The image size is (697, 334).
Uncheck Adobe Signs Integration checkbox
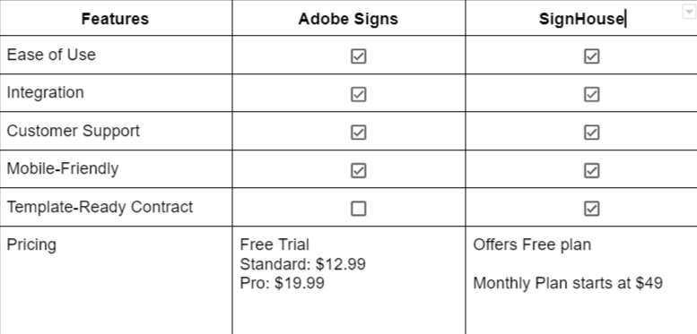(x=358, y=95)
